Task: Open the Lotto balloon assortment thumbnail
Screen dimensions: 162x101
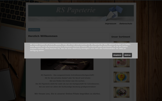Action: (x=122, y=77)
